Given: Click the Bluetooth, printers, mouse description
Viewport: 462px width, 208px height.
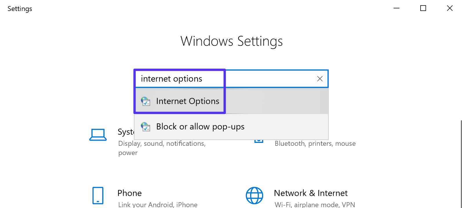Looking at the screenshot, I should tap(315, 143).
